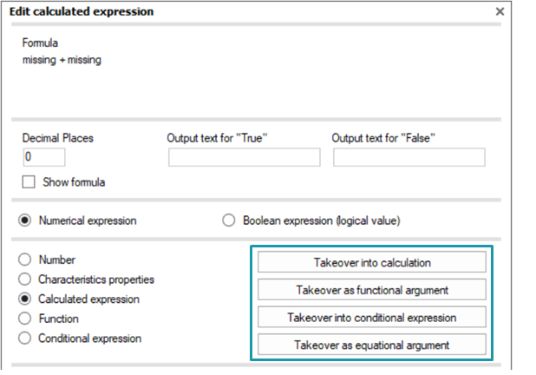Click Takeover into conditional expression button
536x375 pixels.
[372, 317]
